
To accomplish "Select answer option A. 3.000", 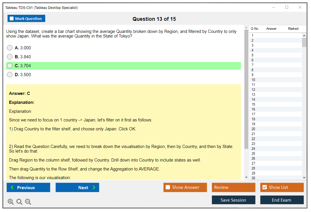I will pyautogui.click(x=10, y=48).
